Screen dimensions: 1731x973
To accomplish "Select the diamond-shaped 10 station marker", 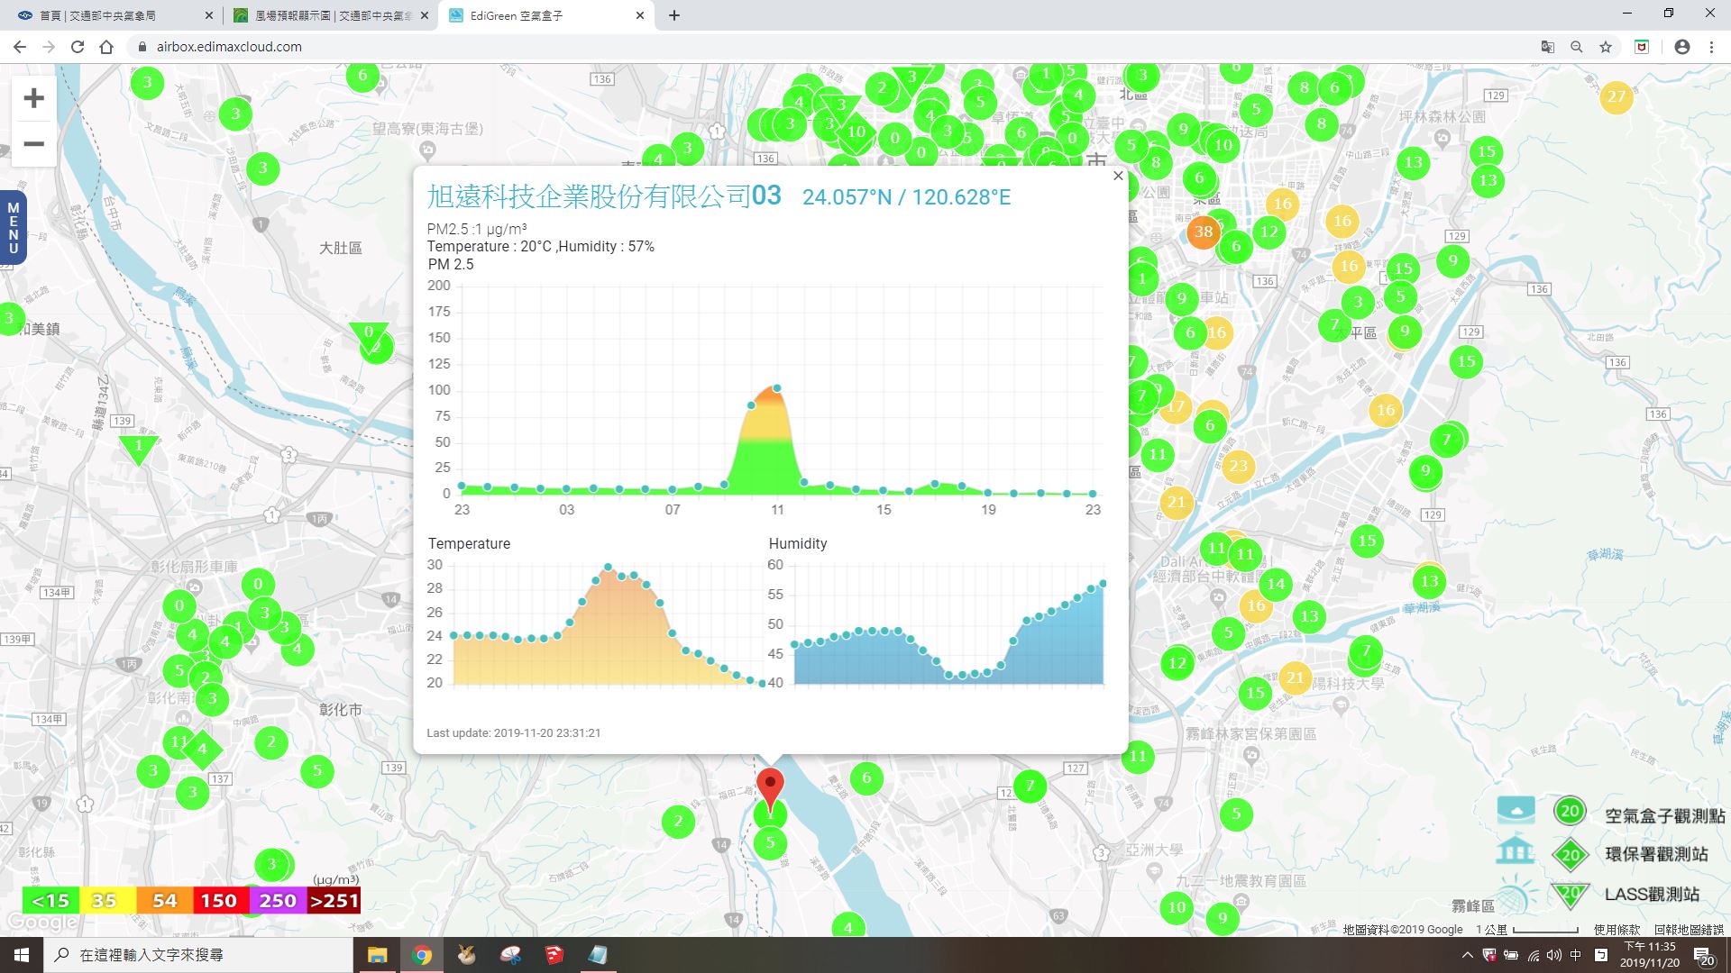I will coord(856,132).
